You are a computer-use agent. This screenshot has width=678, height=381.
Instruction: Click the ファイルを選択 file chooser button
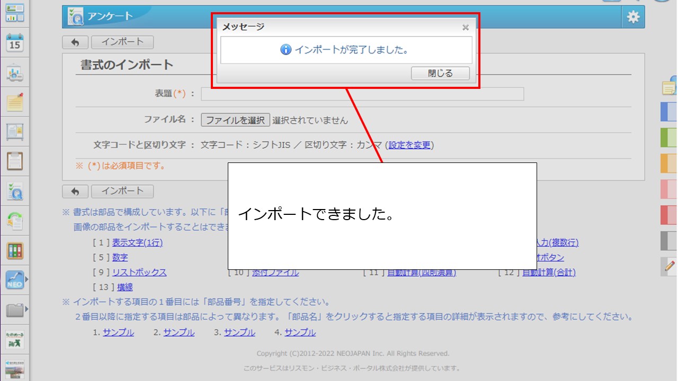235,120
